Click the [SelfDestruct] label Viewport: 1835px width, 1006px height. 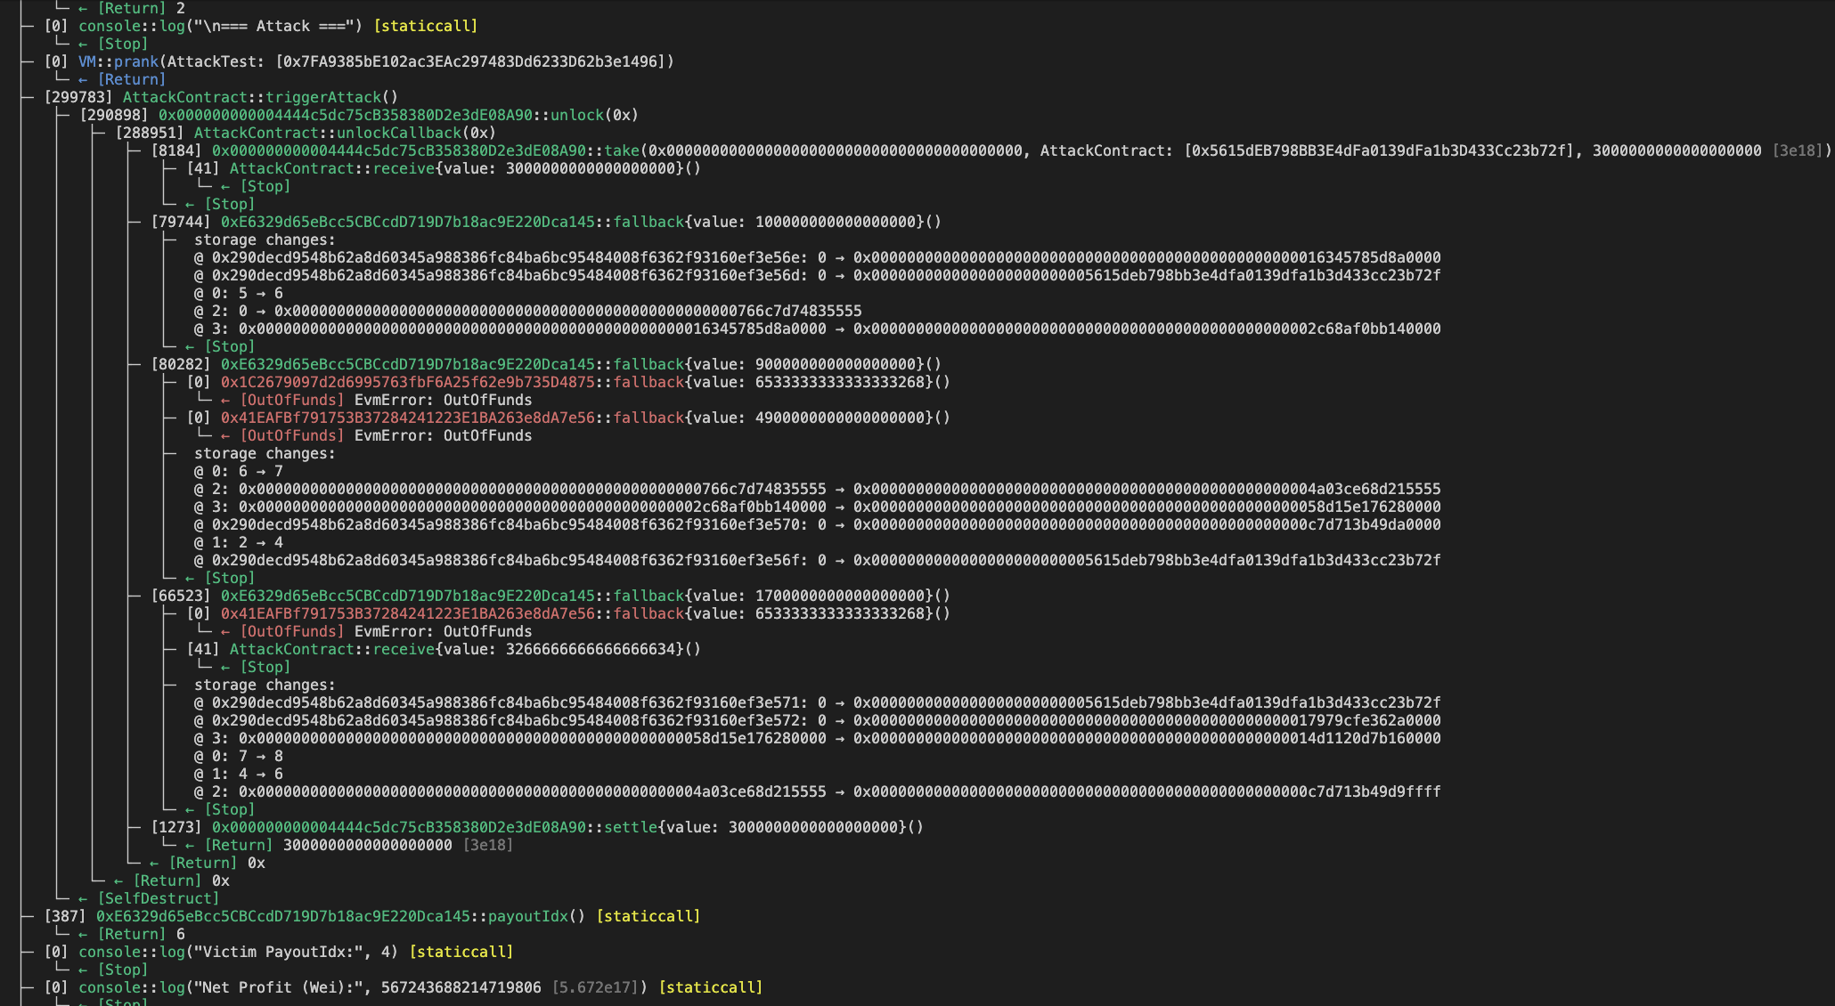(159, 898)
